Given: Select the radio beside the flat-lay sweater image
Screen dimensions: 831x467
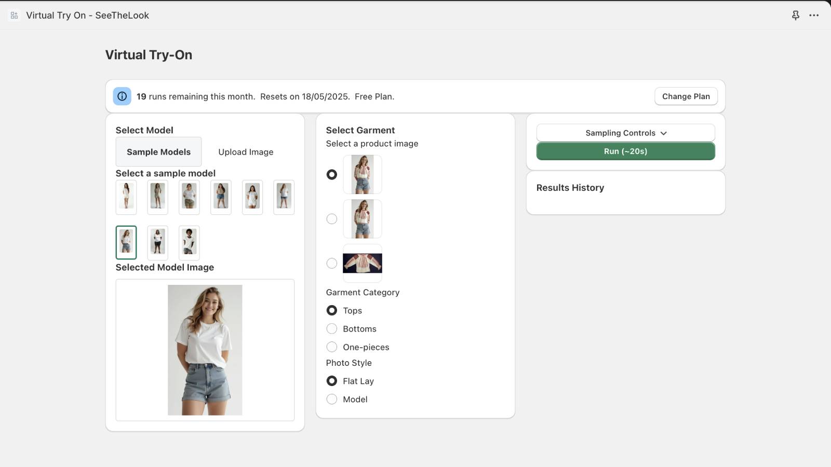Looking at the screenshot, I should click(x=331, y=263).
